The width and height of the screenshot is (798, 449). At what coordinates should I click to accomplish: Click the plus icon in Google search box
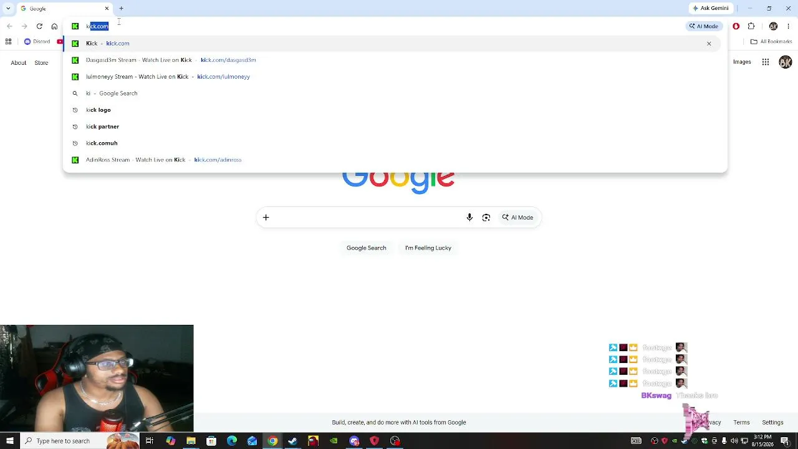266,218
